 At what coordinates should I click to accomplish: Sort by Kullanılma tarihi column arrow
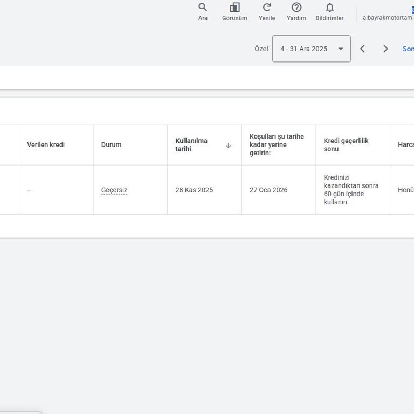tap(229, 146)
